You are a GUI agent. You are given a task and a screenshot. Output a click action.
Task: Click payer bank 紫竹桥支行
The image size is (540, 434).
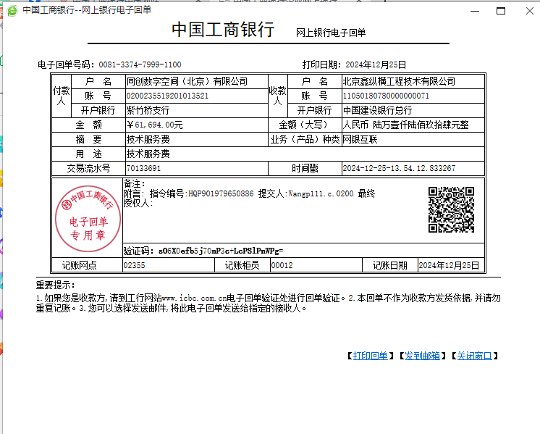148,110
